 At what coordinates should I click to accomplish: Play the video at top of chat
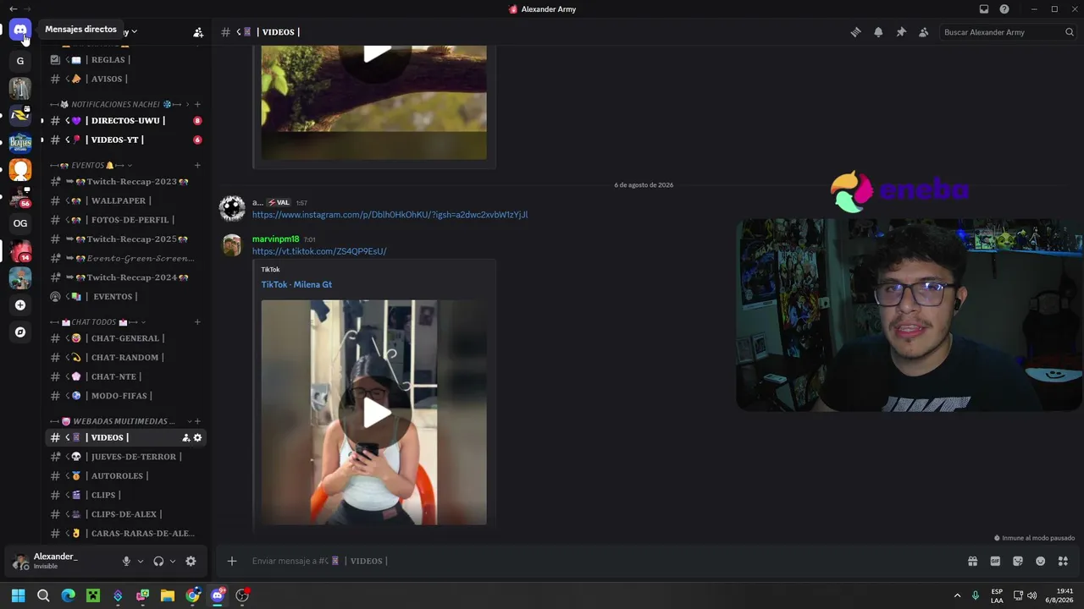[x=376, y=55]
